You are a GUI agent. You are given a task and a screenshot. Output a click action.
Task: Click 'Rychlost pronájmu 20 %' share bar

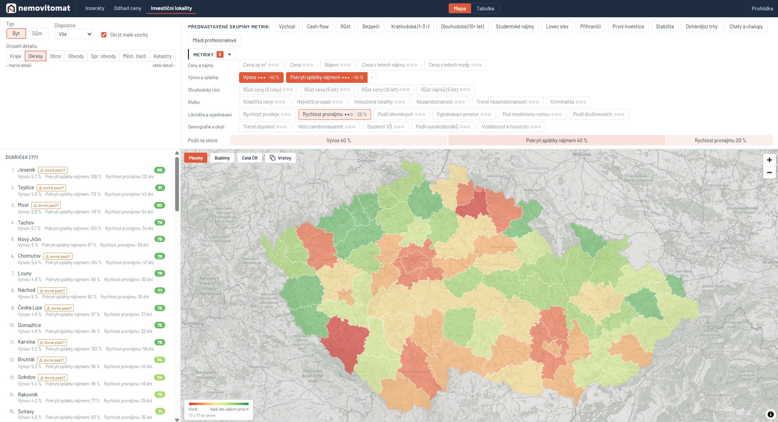point(720,141)
